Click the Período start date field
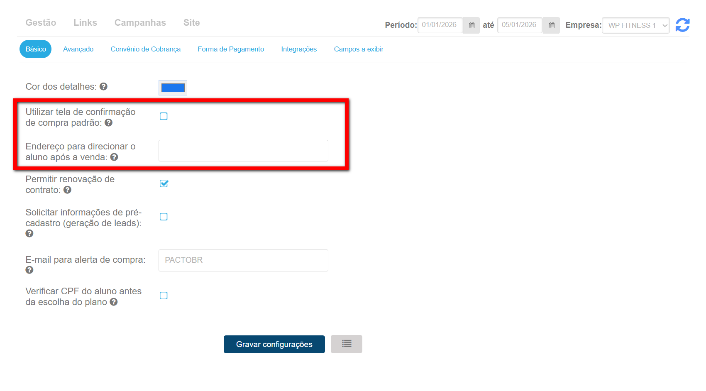The width and height of the screenshot is (706, 391). [440, 25]
